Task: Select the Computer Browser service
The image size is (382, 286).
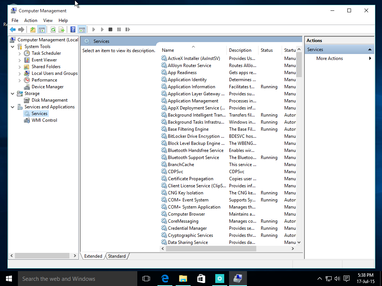Action: 187,214
